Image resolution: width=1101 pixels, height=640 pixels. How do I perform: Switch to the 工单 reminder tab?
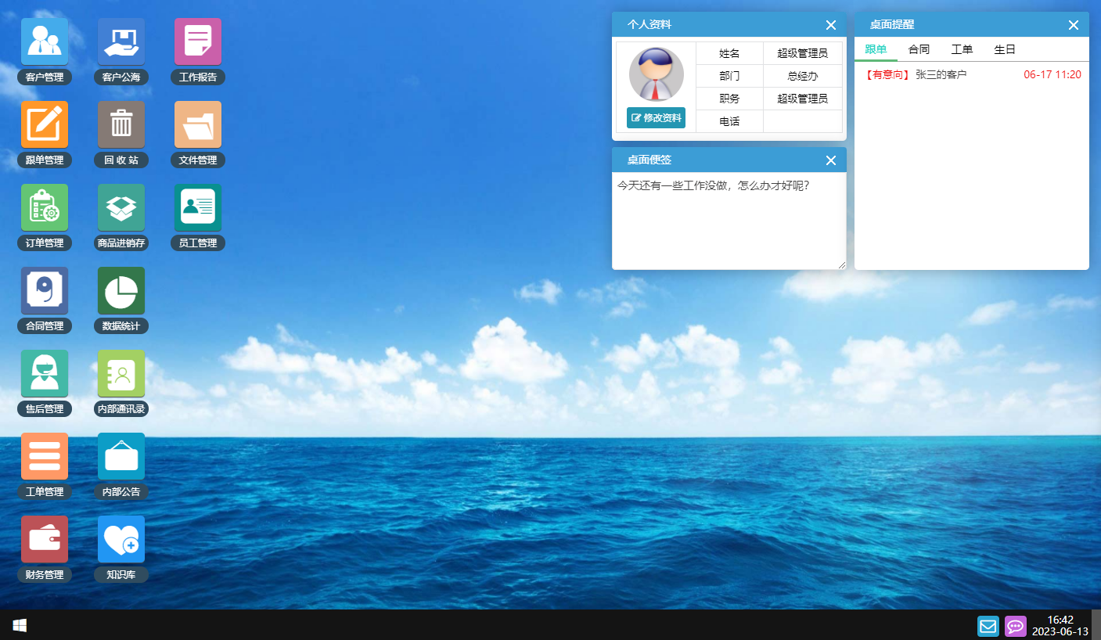pyautogui.click(x=961, y=49)
